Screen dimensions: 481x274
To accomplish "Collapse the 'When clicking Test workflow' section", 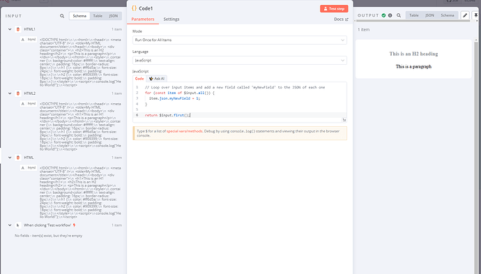I will (10, 225).
